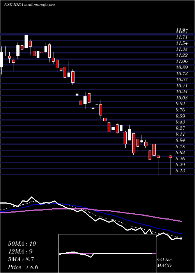This screenshot has width=195, height=273.
Task: Click the 50MA : 10 indicator text
Action: click(x=22, y=244)
